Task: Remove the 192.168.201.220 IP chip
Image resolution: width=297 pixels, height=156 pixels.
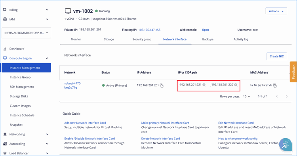Action: [x=236, y=85]
